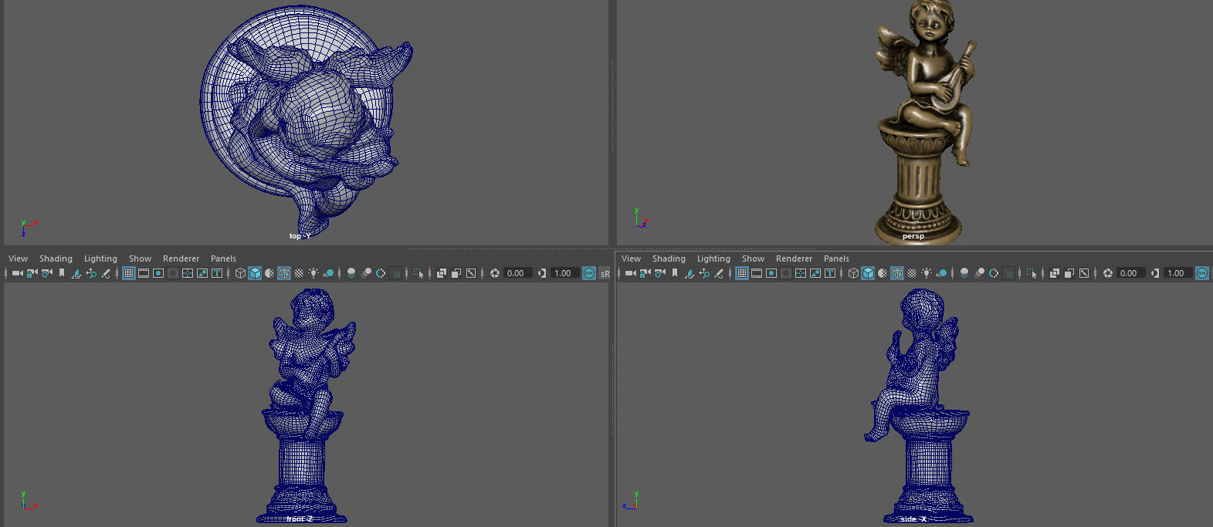Viewport: 1213px width, 527px height.
Task: Toggle Resolution Gate in front panel toolbar
Action: tap(158, 273)
